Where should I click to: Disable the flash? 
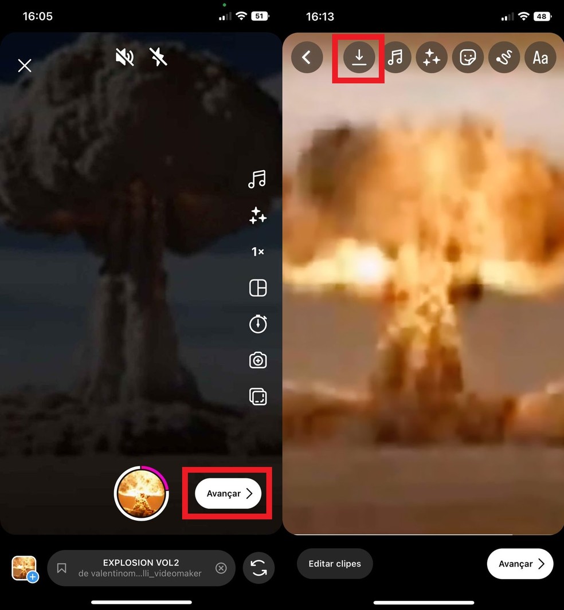[158, 57]
